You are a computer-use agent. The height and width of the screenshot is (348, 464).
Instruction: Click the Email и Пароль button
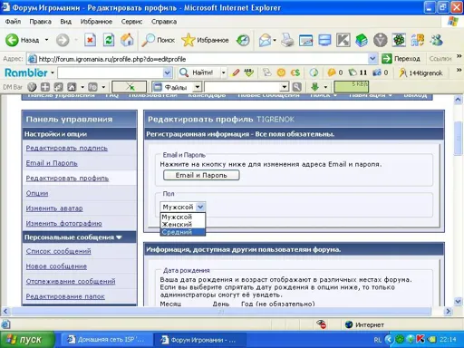201,175
